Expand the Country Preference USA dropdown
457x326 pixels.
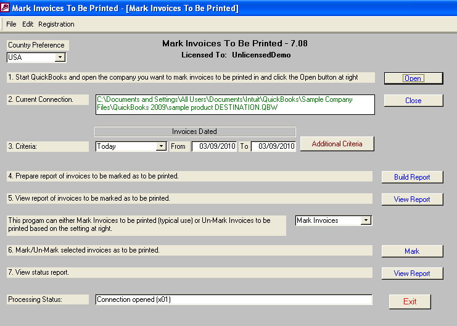point(60,57)
